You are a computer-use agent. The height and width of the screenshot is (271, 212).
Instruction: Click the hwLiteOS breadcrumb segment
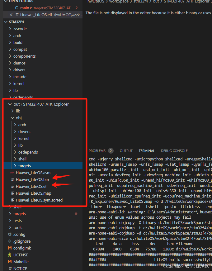tap(96, 1)
